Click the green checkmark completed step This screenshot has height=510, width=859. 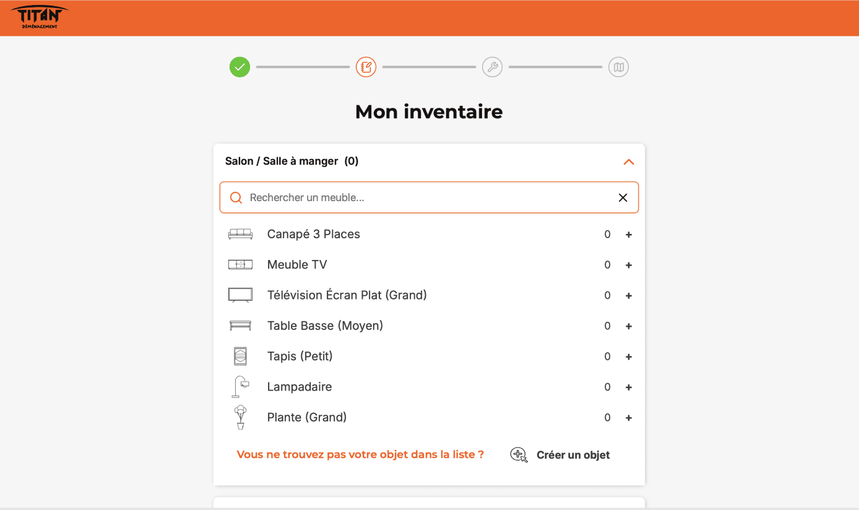tap(240, 67)
